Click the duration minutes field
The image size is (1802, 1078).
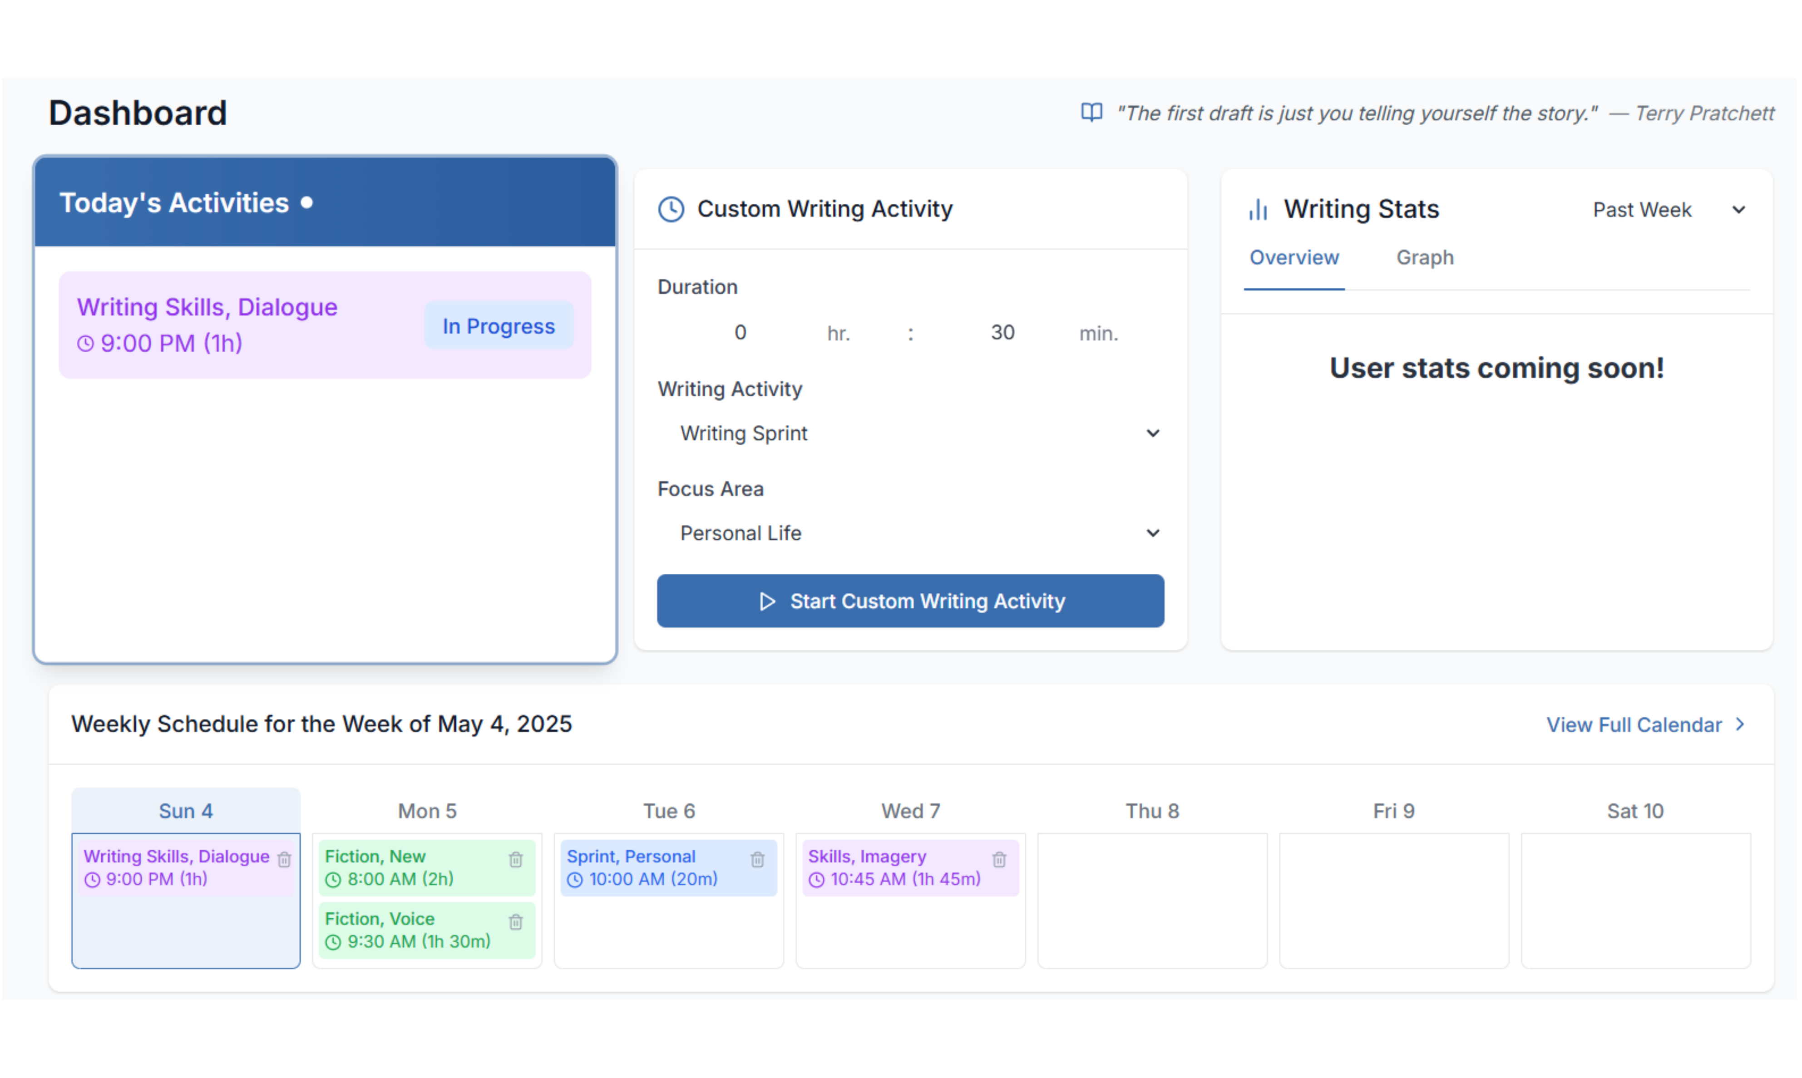tap(1002, 333)
